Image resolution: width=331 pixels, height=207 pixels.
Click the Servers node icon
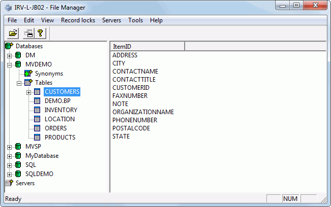(x=9, y=183)
